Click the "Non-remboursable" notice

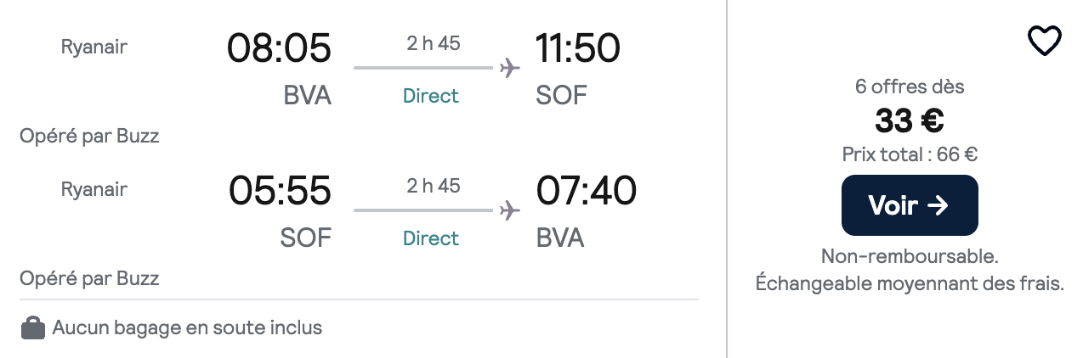pyautogui.click(x=910, y=255)
